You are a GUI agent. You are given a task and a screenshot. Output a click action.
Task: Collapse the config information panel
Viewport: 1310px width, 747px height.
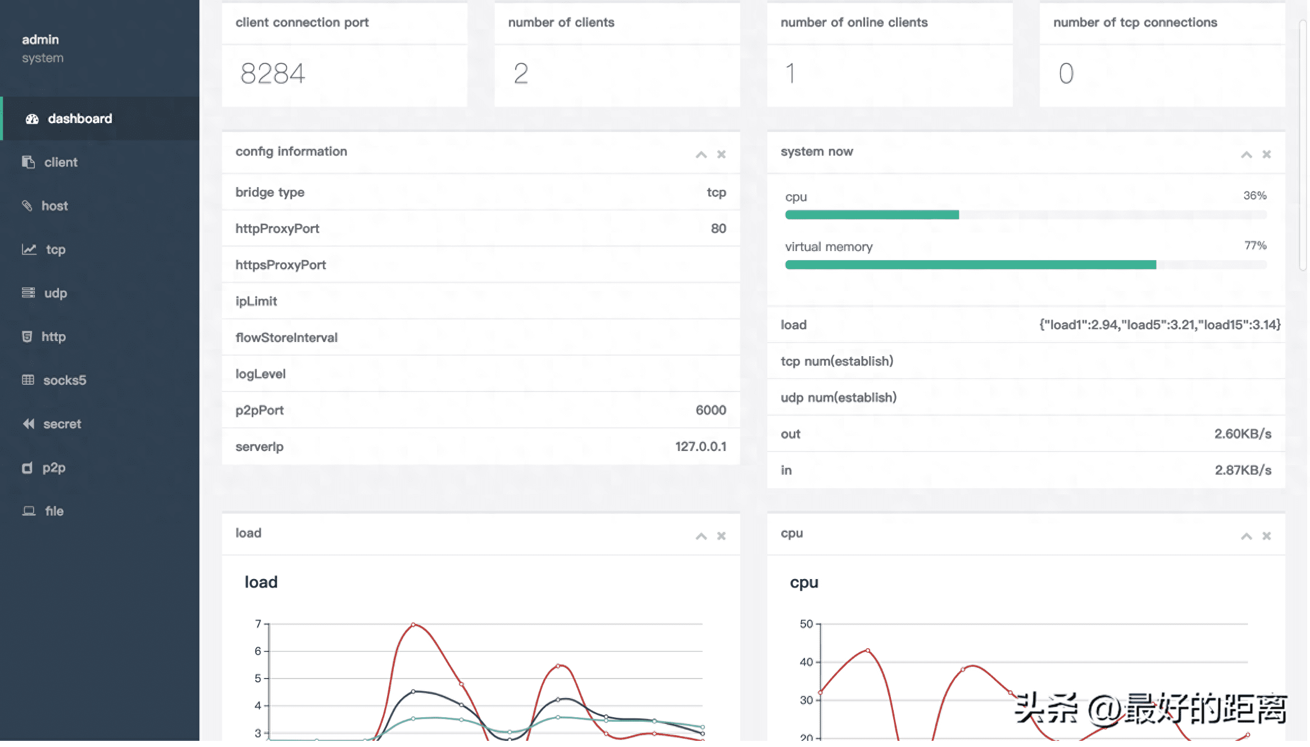coord(701,154)
